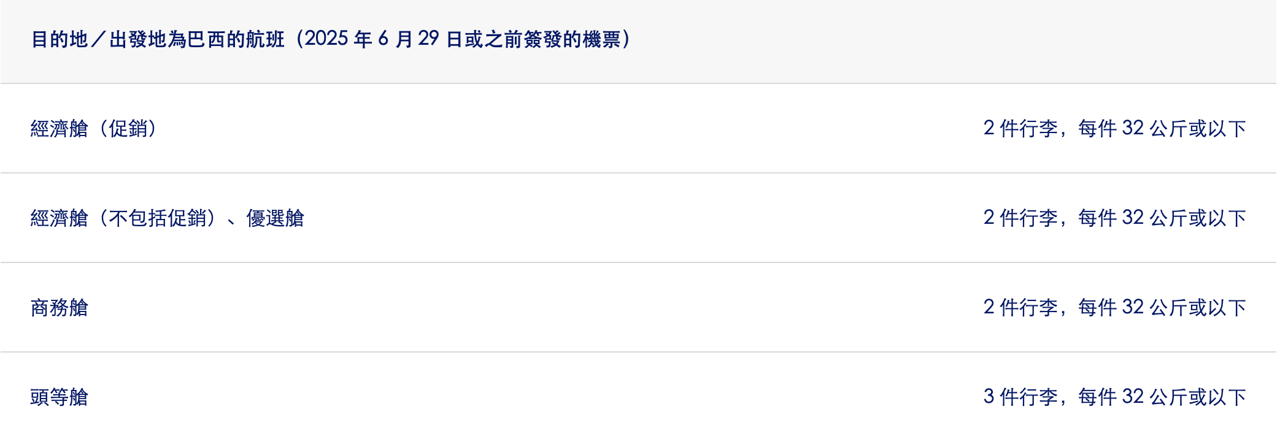Click 2 件行李 in the 優選艙 row
1280x439 pixels.
click(x=1020, y=218)
